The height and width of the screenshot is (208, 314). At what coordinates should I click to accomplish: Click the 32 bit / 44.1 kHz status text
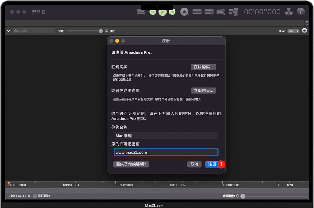click(19, 196)
